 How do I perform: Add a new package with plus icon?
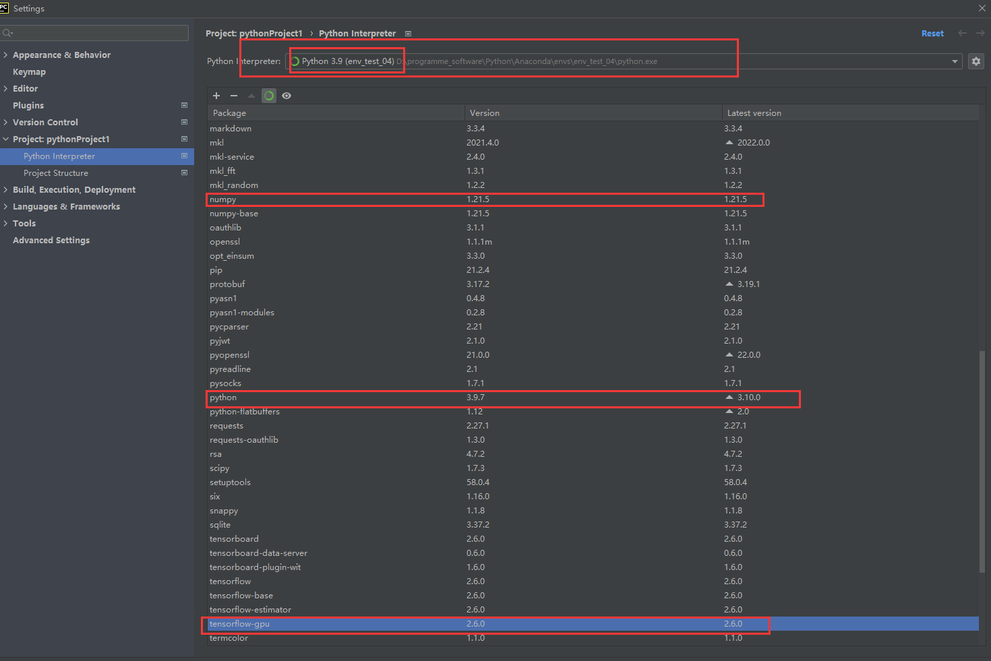click(216, 96)
